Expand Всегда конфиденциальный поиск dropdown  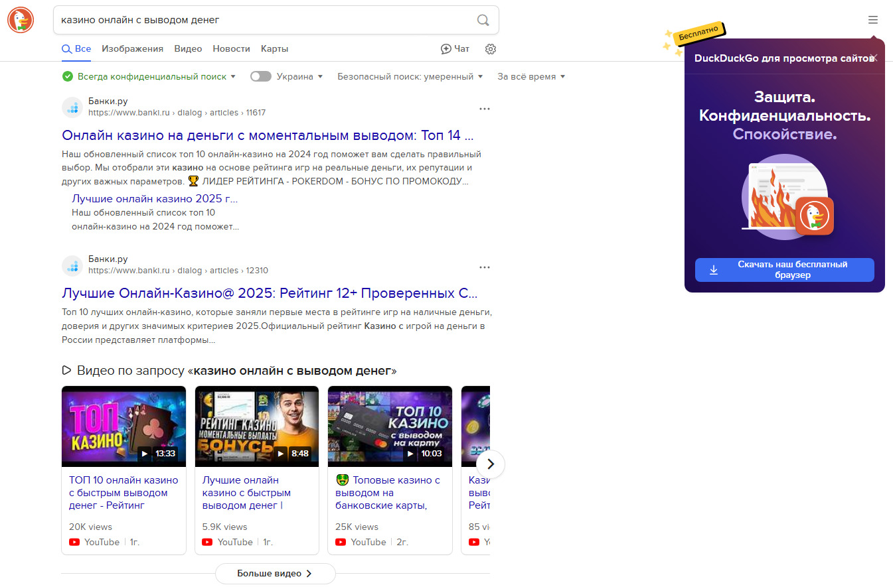coord(156,76)
